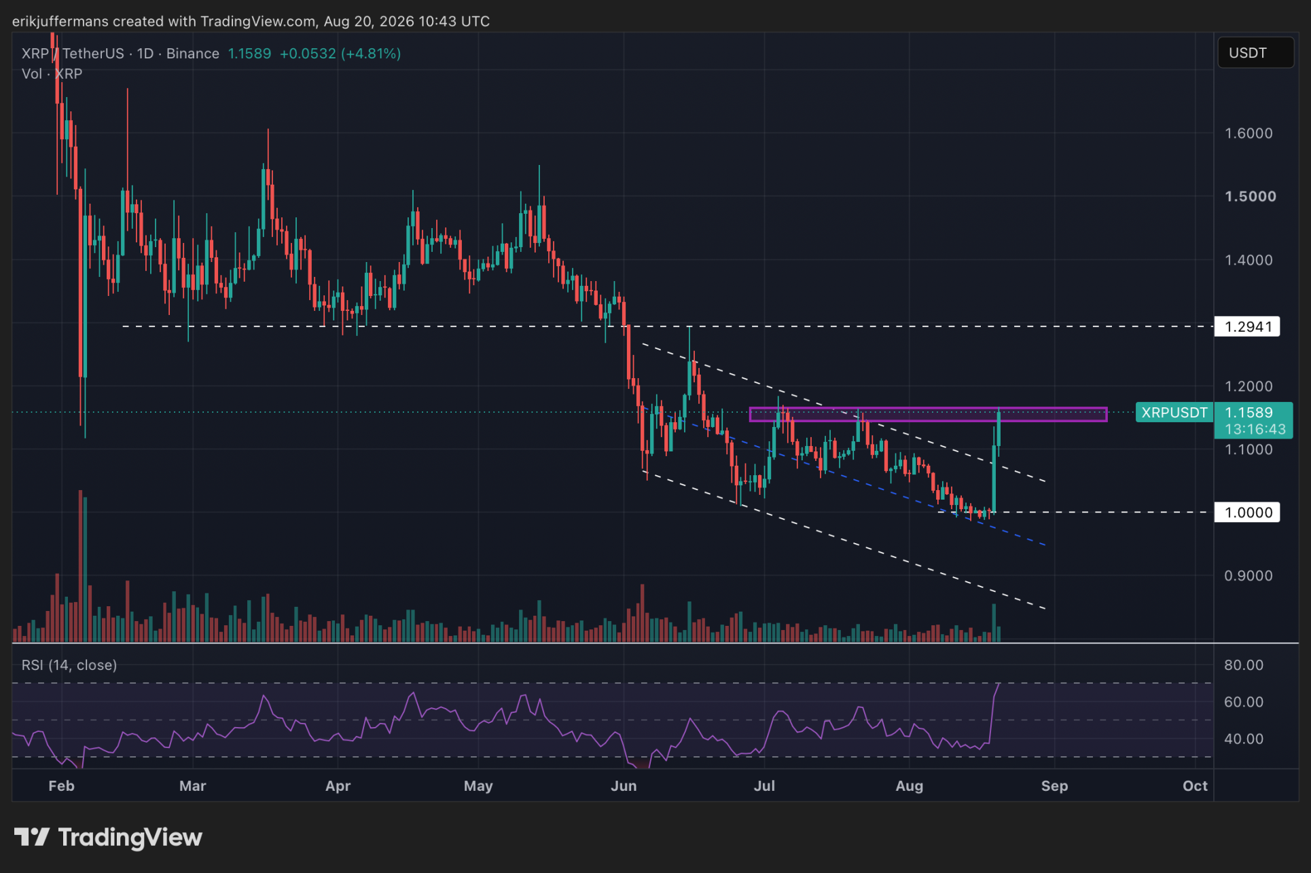Click the RSI 80.00 scale value
Image resolution: width=1311 pixels, height=873 pixels.
pos(1244,665)
